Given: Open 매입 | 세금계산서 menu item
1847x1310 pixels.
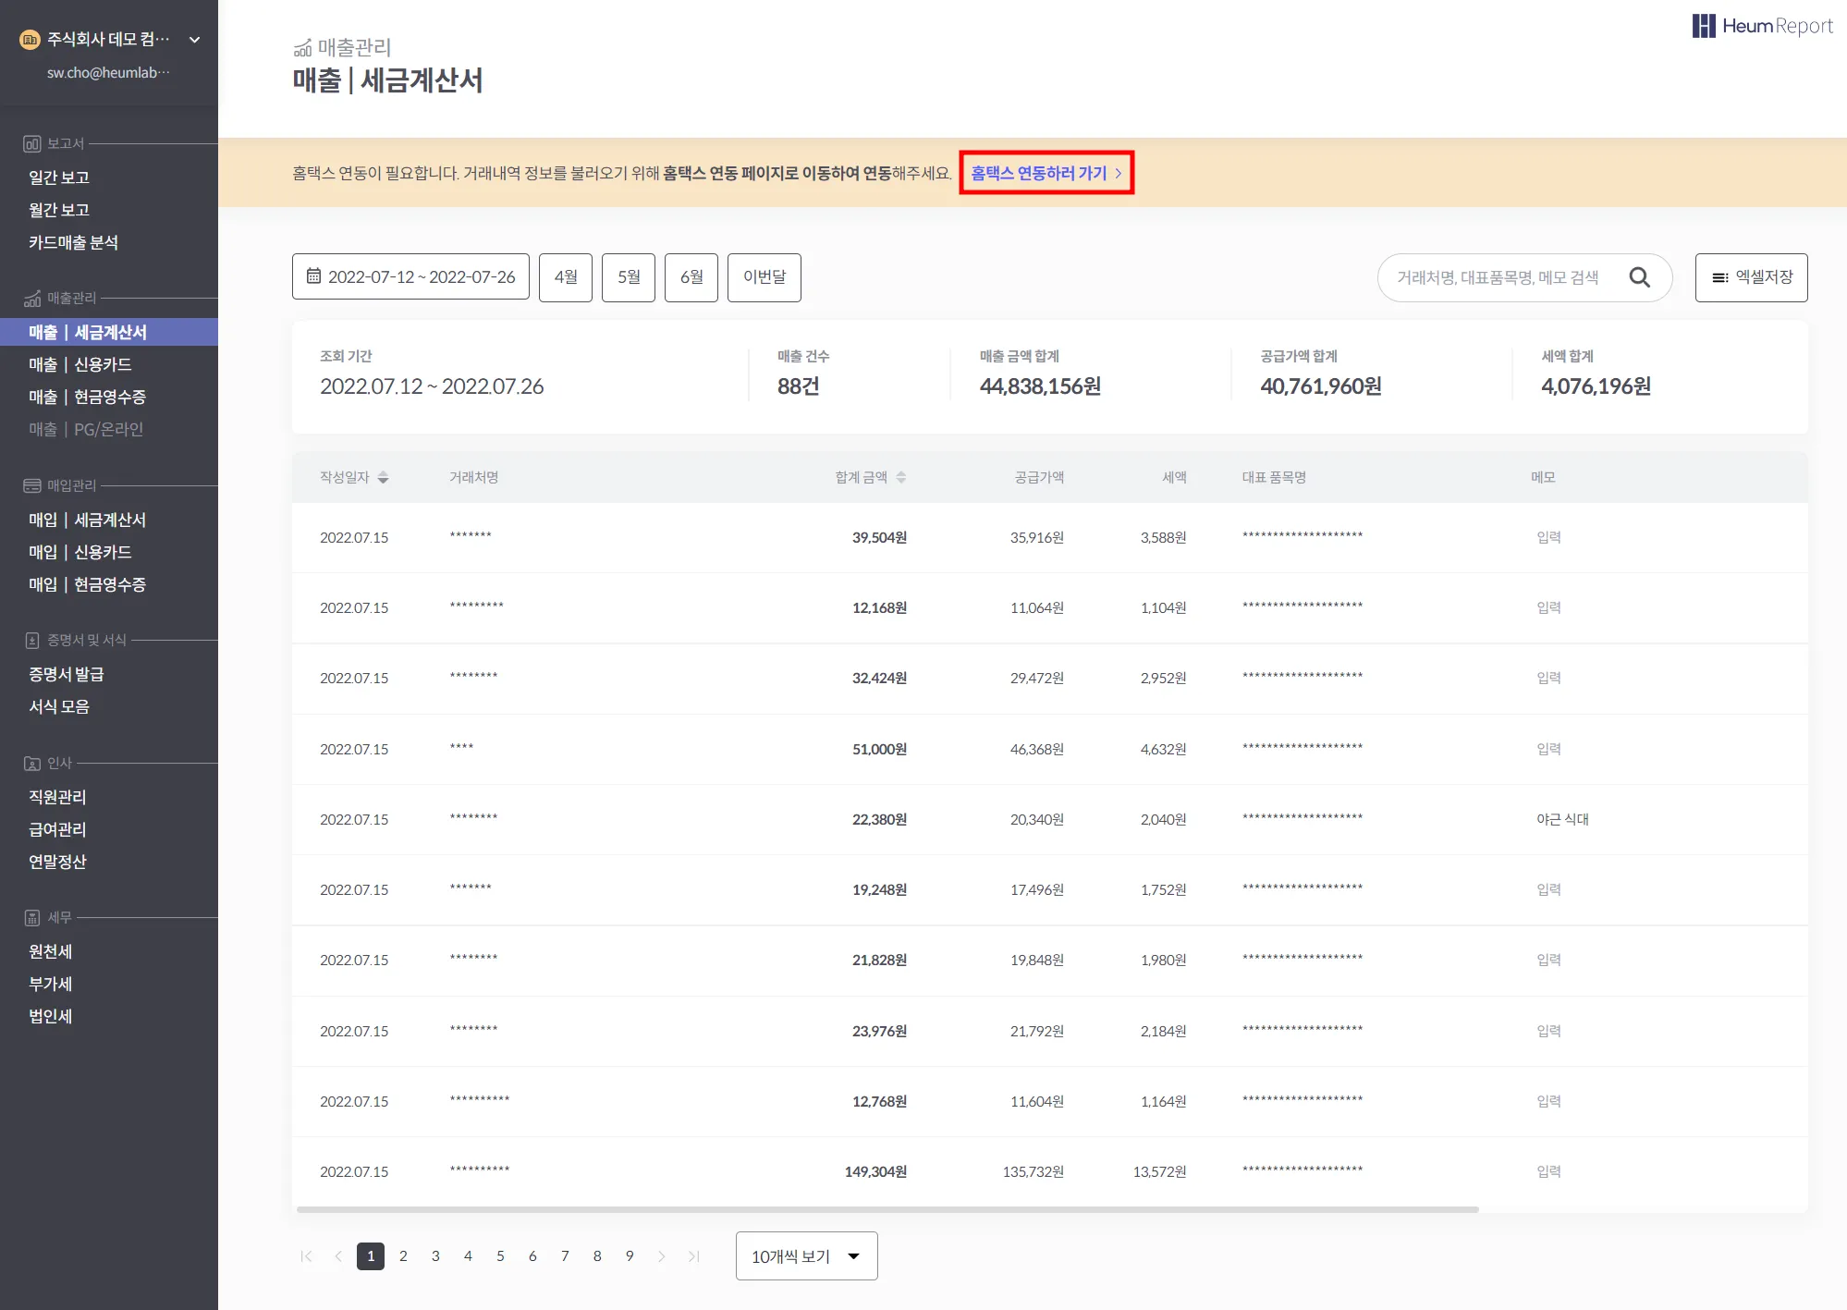Looking at the screenshot, I should [x=88, y=520].
